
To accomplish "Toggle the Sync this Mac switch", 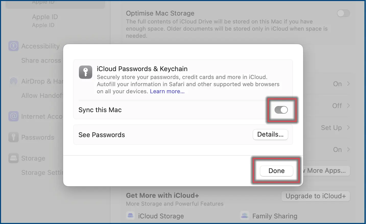I will pyautogui.click(x=281, y=110).
